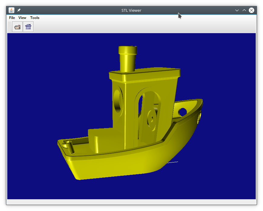Click the arched doorway on the cabin

(x=148, y=115)
